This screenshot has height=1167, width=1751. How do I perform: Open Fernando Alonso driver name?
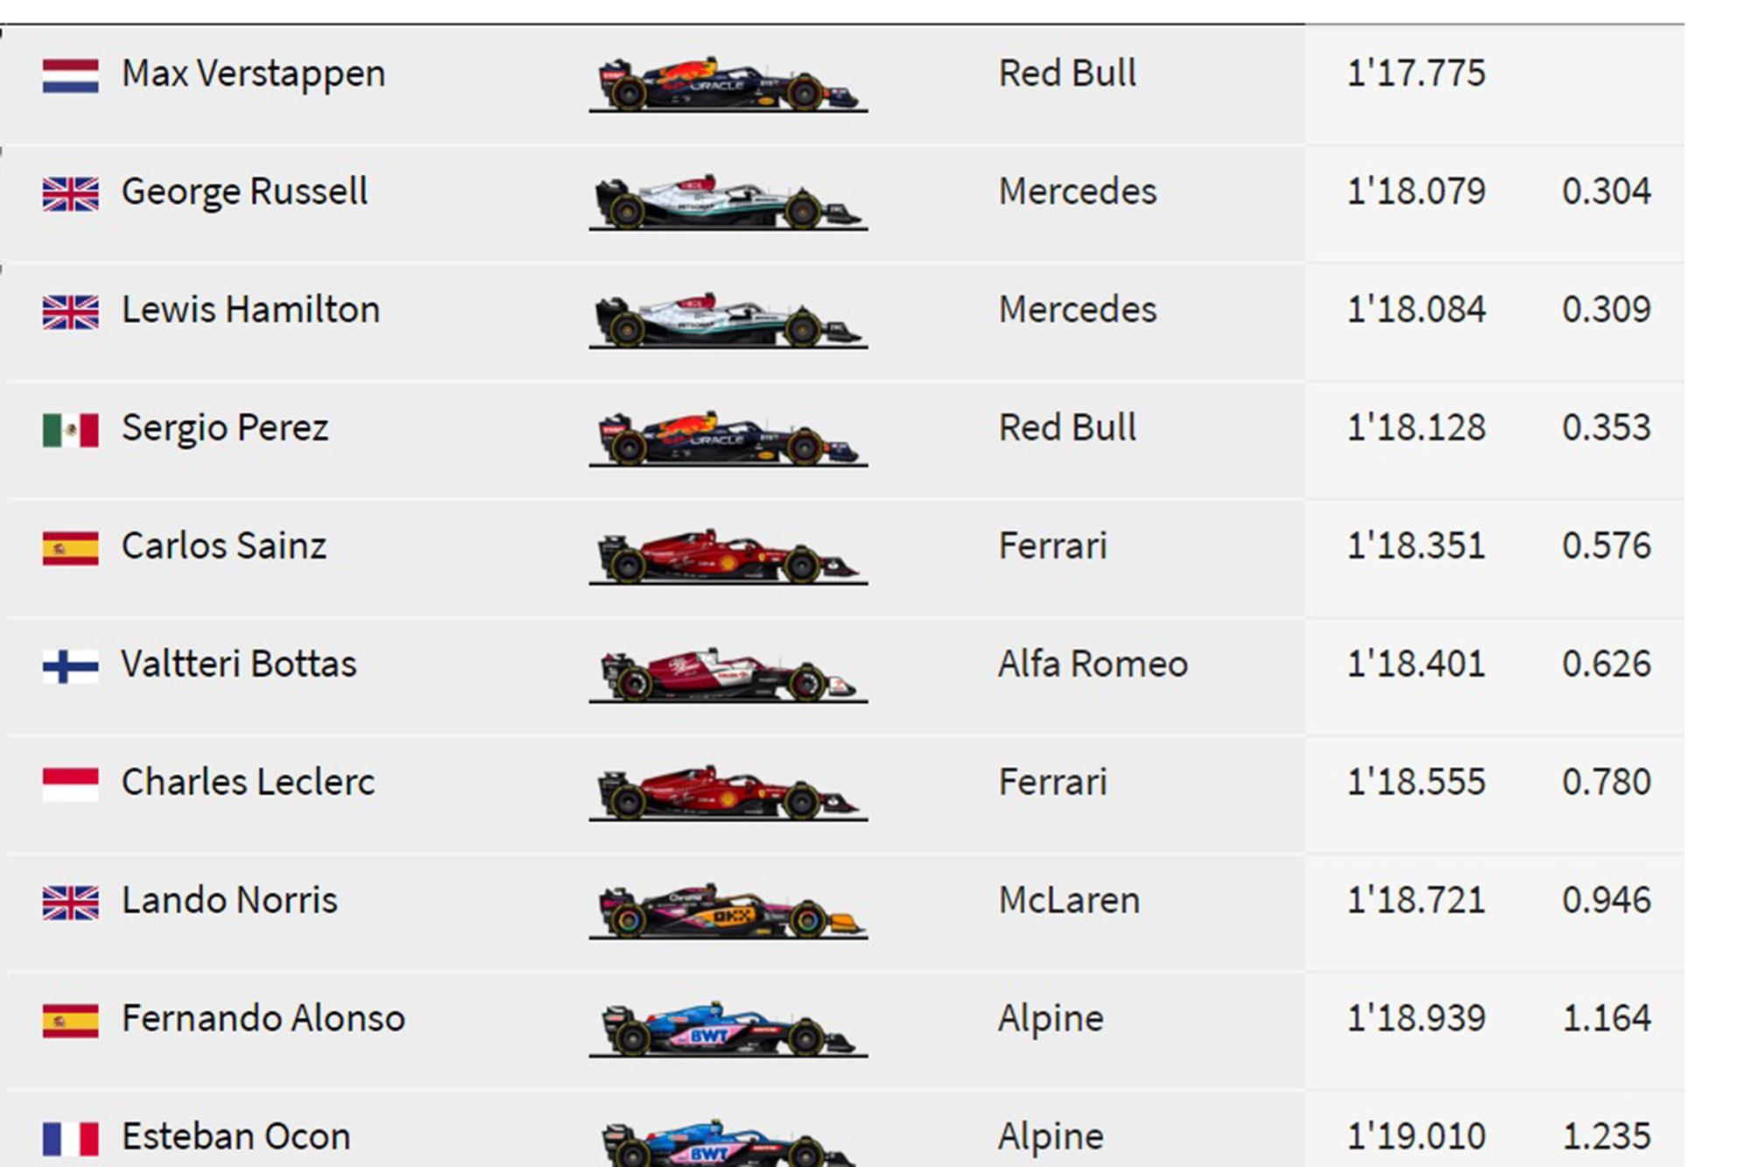pyautogui.click(x=263, y=1019)
